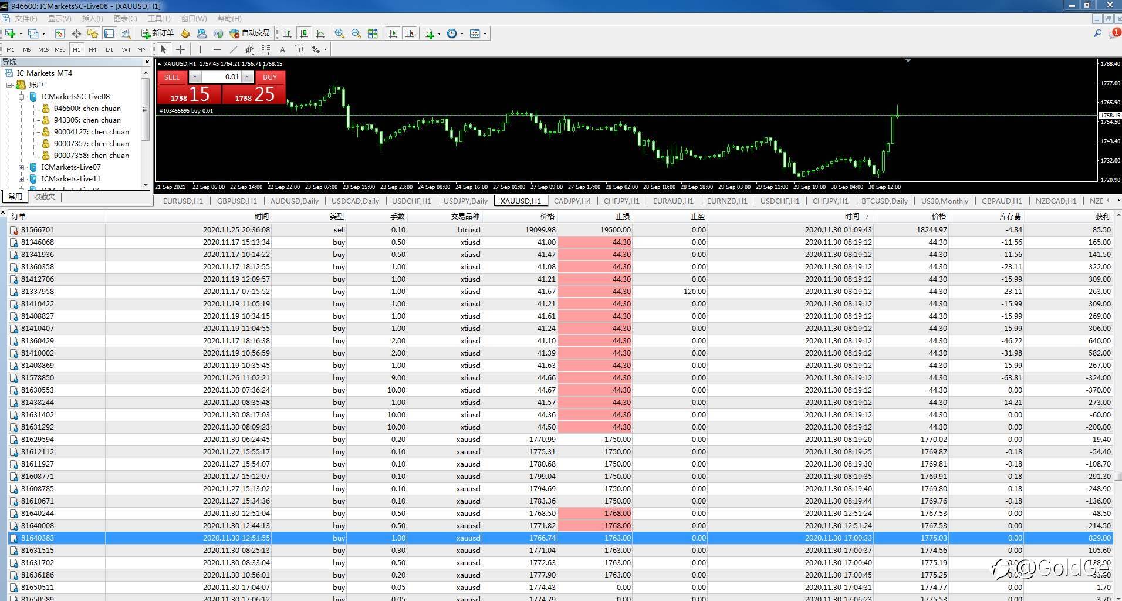Collapse the ICMarketsSC-Live08 server node

pos(22,97)
